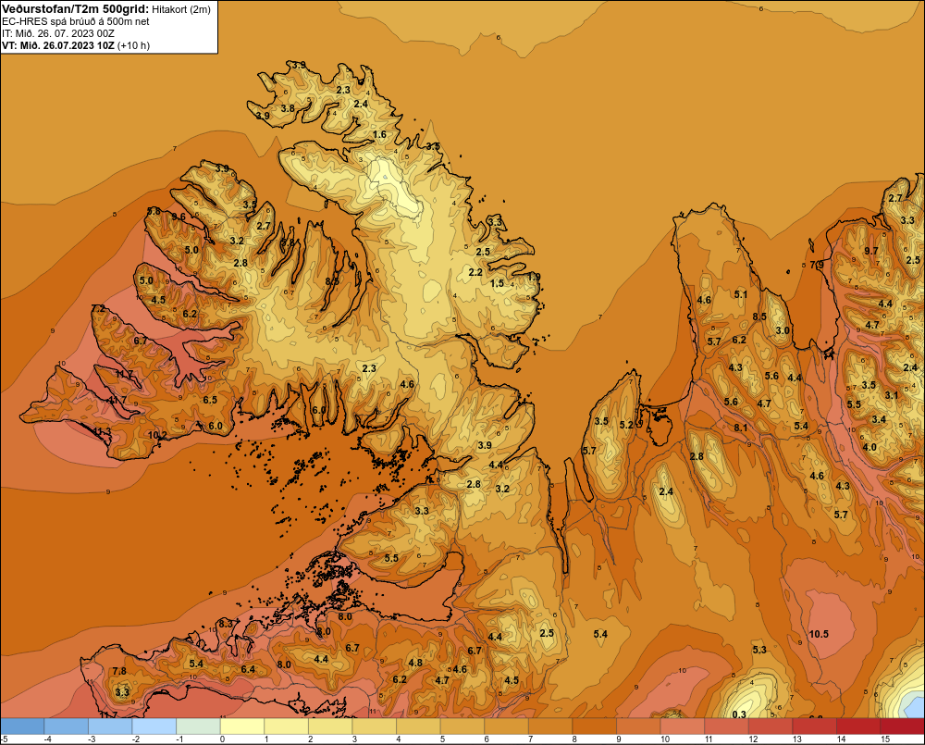Click the 'VT: Mið. 26.07.2023 10Z' valid time
925x745 pixels.
coord(58,45)
